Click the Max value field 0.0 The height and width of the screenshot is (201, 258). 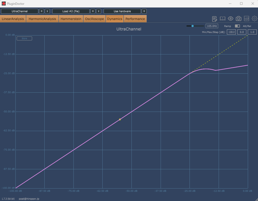[242, 32]
